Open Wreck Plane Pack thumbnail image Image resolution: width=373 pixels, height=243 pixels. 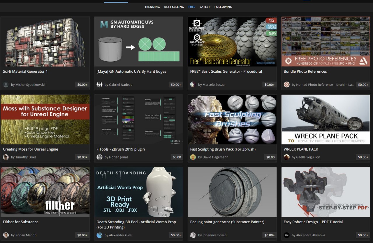point(326,119)
